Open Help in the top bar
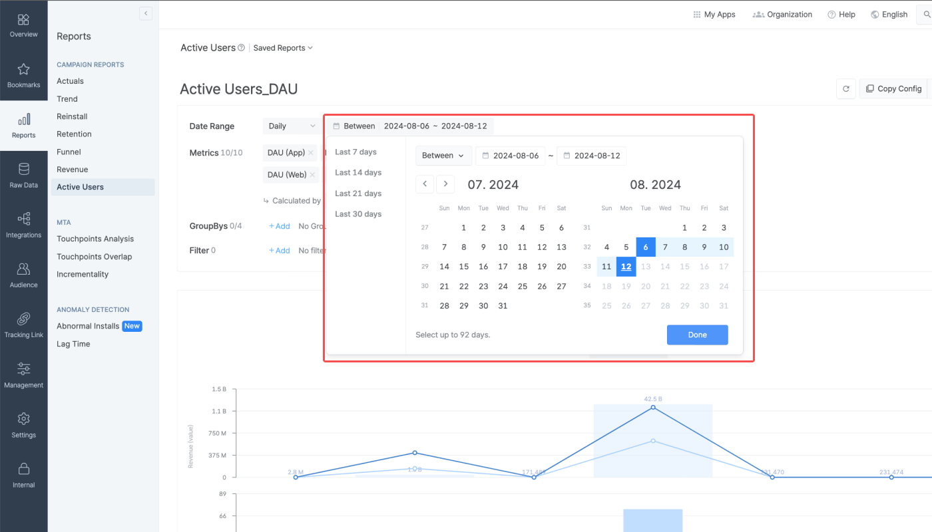Image resolution: width=932 pixels, height=532 pixels. 841,15
